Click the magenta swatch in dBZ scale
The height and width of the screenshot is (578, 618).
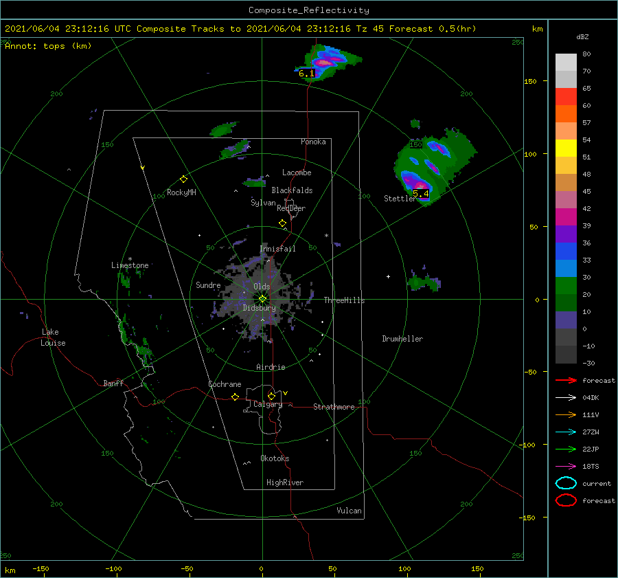coord(566,216)
